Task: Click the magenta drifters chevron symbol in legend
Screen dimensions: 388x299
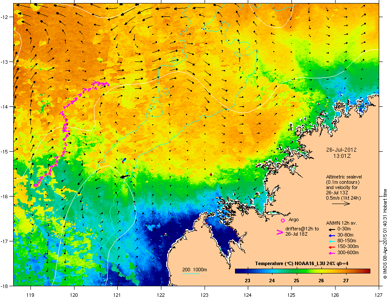Action: 280,232
